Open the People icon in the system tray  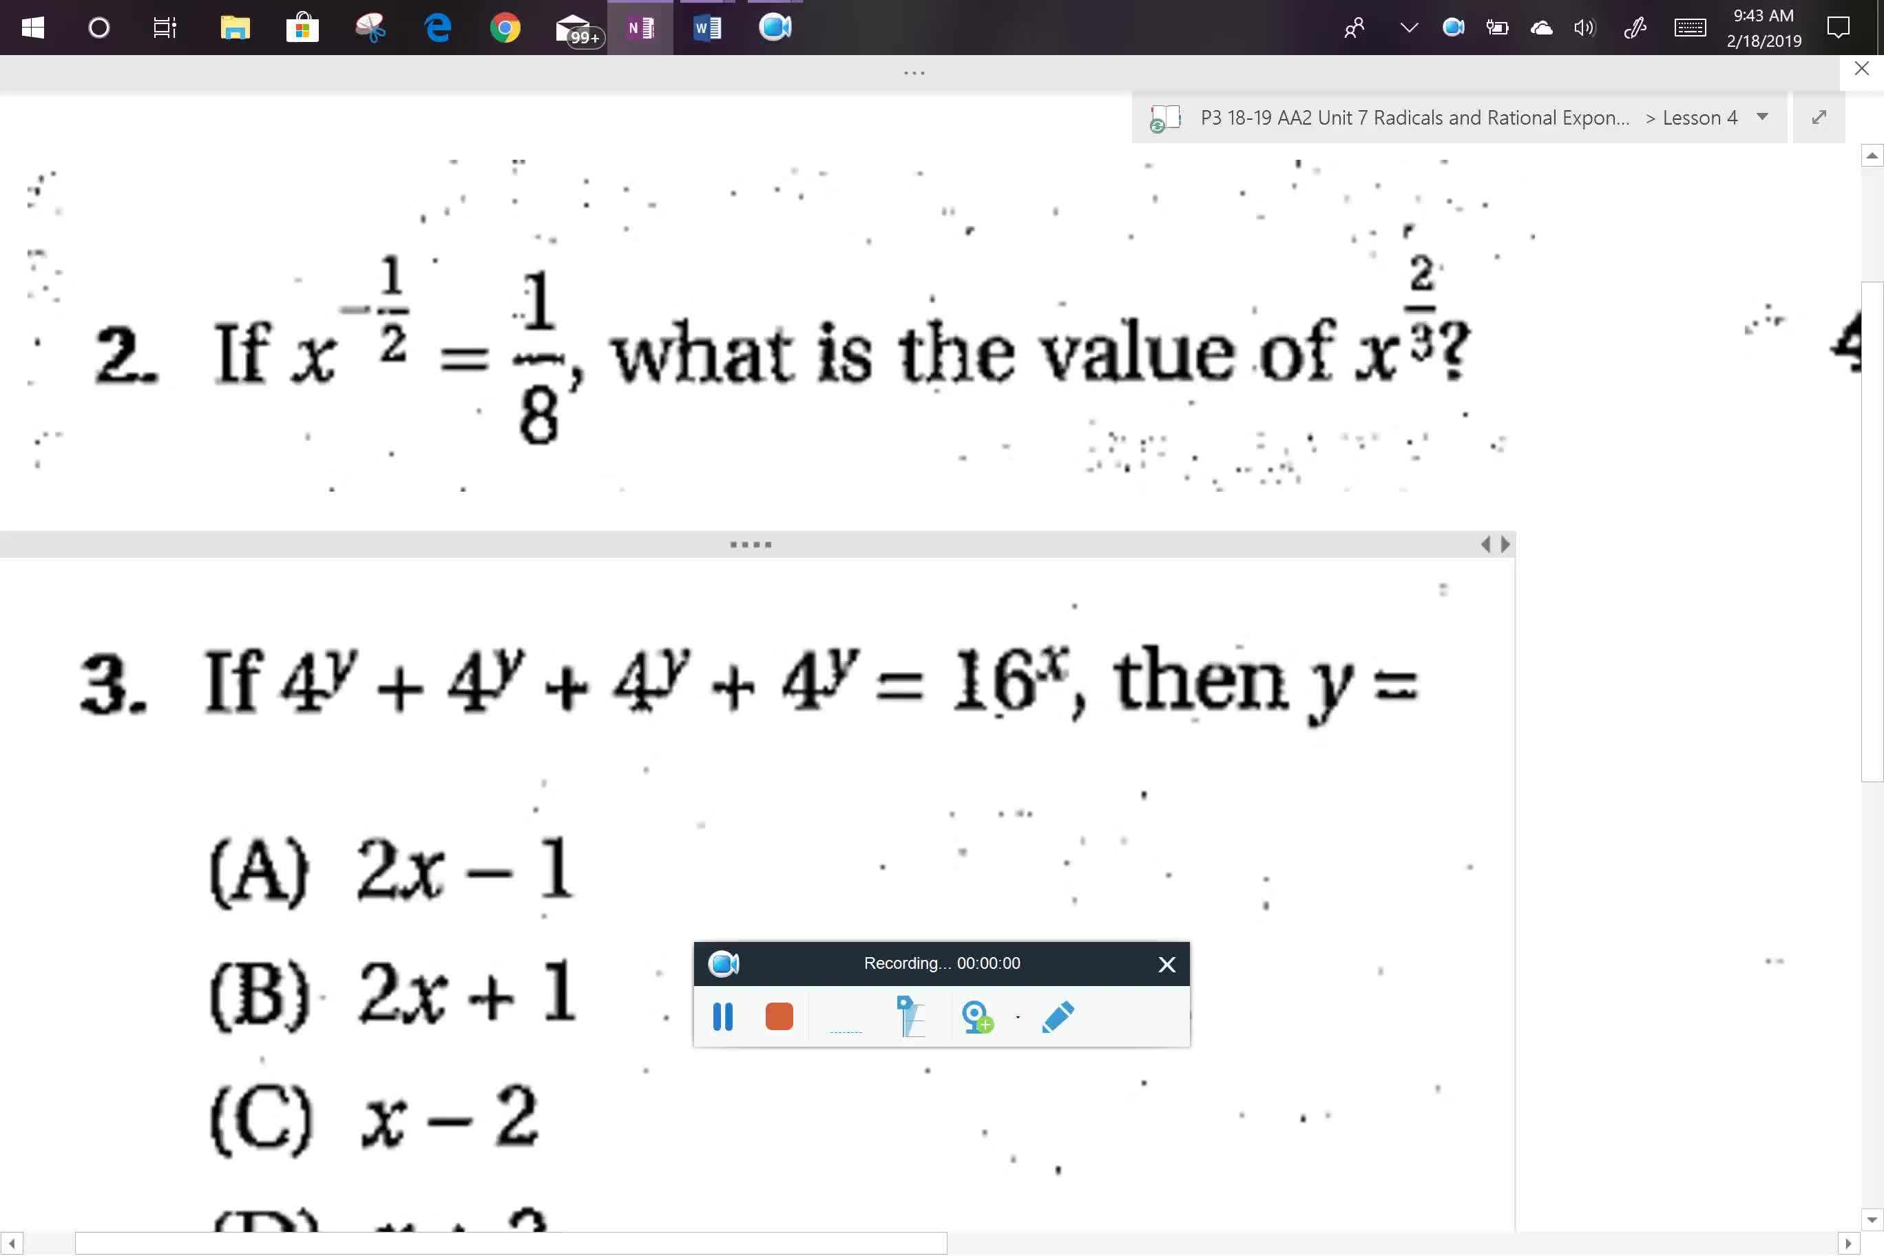click(x=1354, y=29)
